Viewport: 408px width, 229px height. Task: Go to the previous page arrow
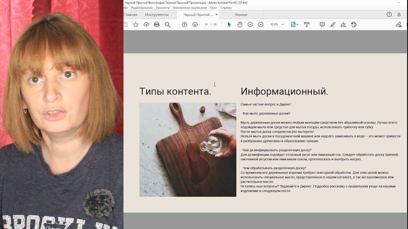[x=185, y=24]
